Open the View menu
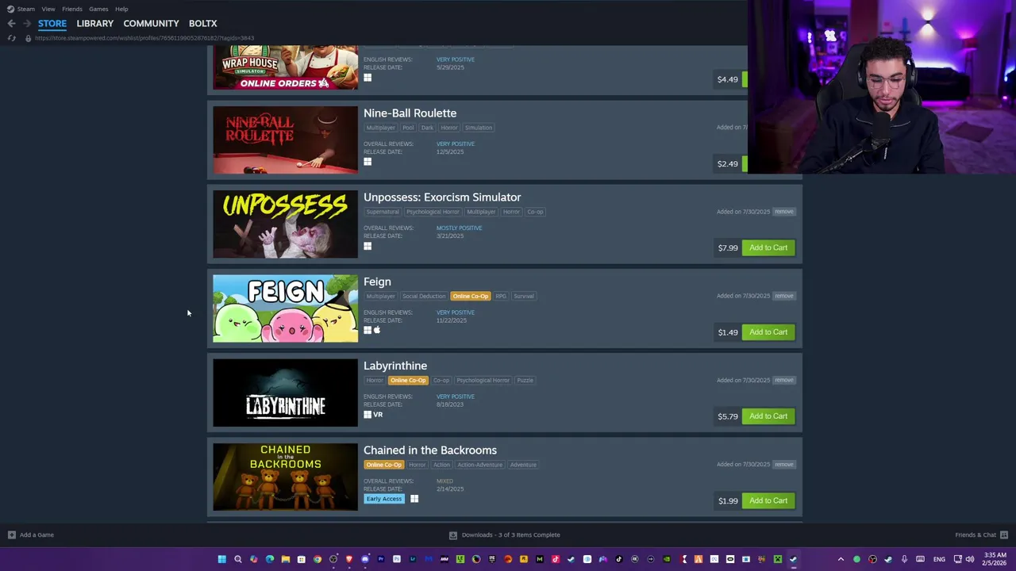Viewport: 1016px width, 571px height. (48, 9)
